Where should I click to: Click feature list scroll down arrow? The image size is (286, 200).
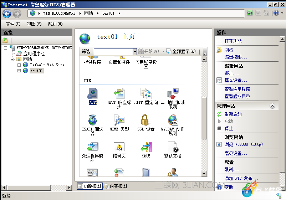(204, 174)
